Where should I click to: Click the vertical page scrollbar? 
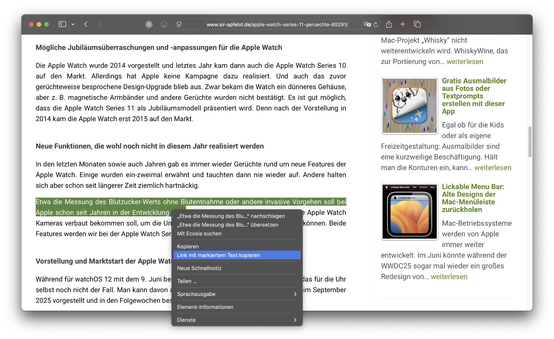point(530,141)
